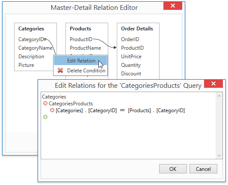228x185 pixels.
Task: Select [Categories] table name in condition
Action: (x=69, y=110)
